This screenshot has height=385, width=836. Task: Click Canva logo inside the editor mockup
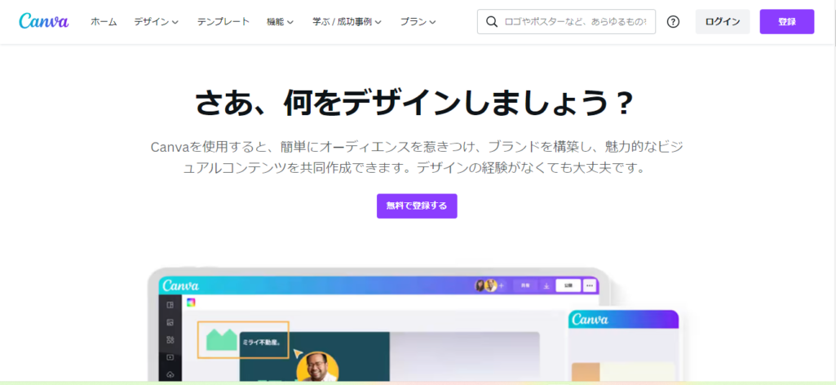[181, 285]
